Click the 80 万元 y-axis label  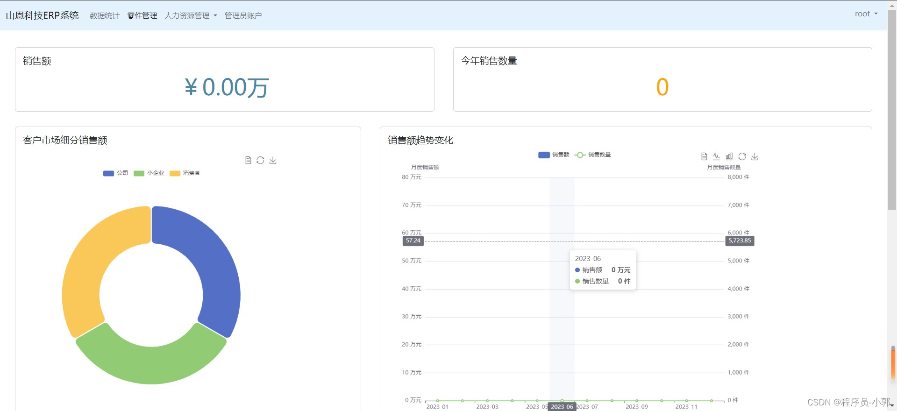[412, 177]
